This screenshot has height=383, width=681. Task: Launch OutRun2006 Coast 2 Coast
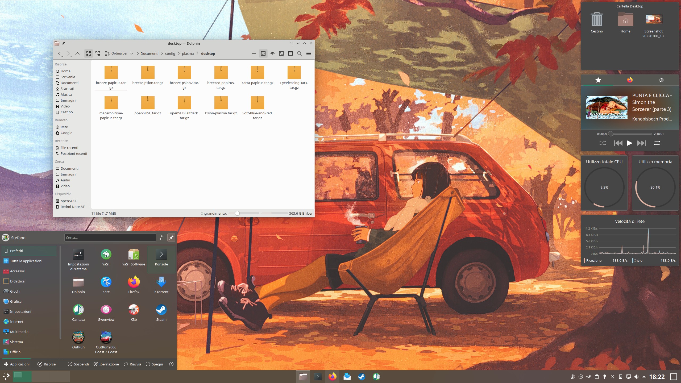106,343
